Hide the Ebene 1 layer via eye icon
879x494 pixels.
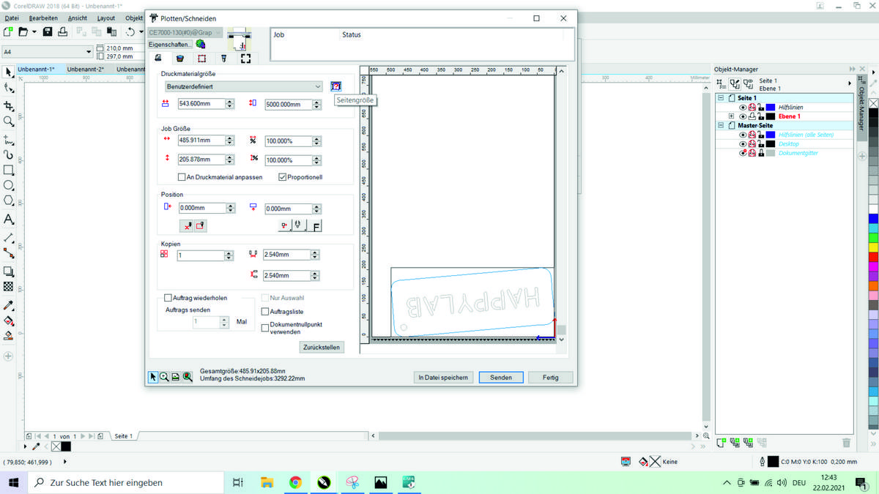pos(743,116)
